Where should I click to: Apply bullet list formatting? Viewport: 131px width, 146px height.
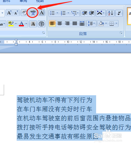point(52,13)
